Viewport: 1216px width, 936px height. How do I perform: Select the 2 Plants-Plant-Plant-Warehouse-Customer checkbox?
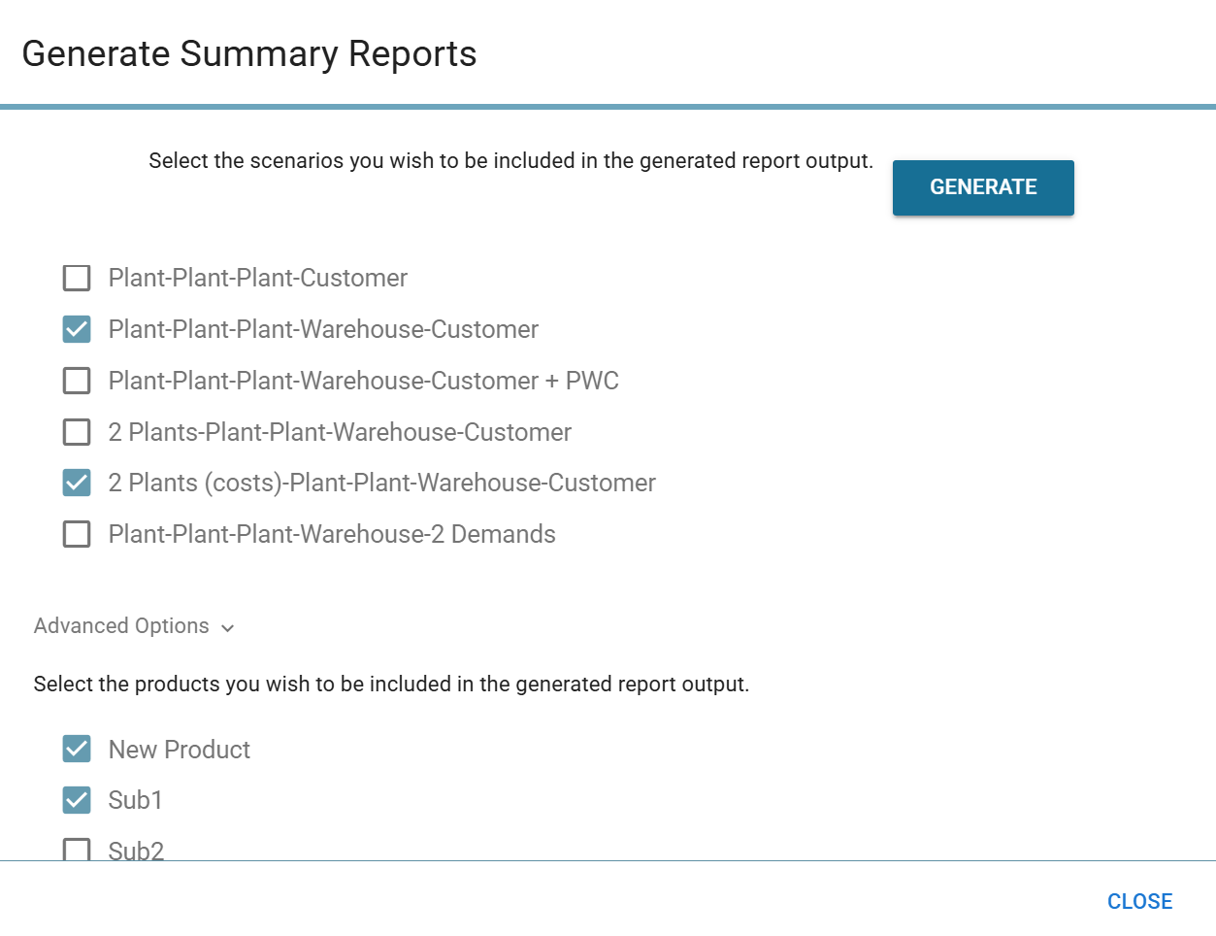pyautogui.click(x=77, y=431)
